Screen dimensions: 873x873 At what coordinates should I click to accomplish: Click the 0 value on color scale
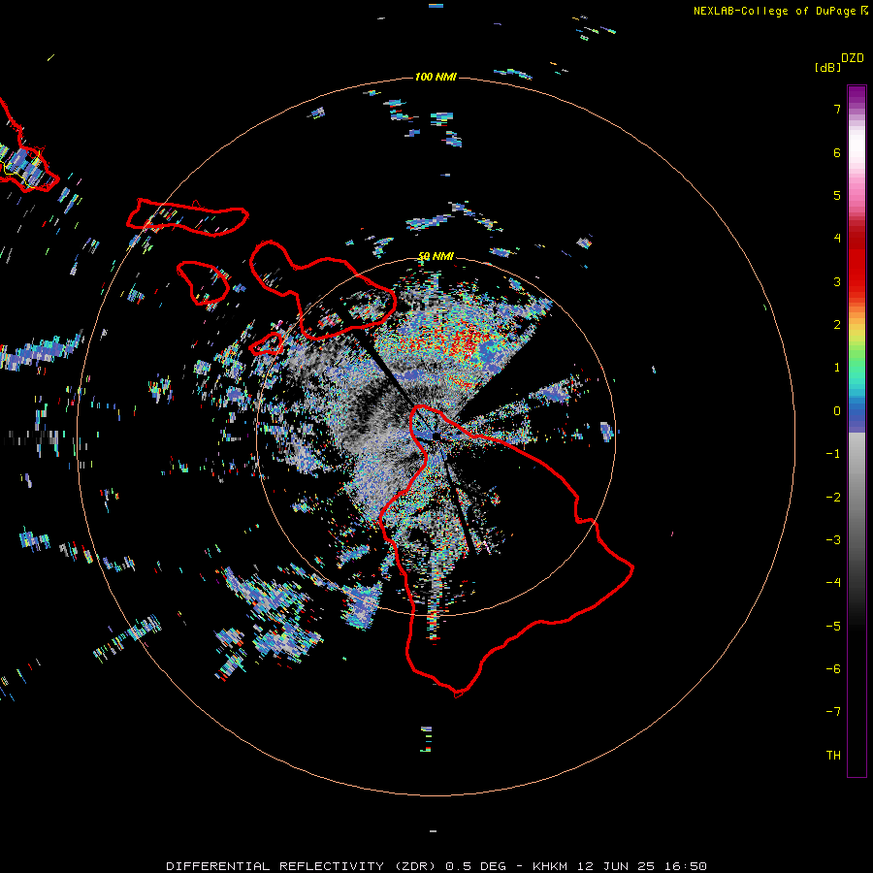click(837, 411)
